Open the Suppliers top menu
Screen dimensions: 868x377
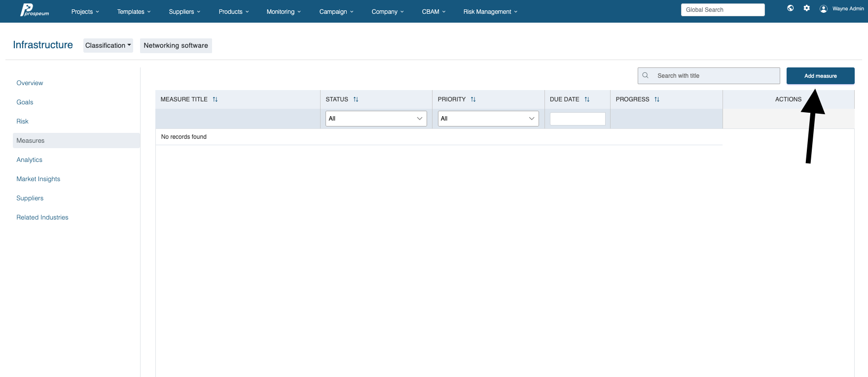point(184,11)
